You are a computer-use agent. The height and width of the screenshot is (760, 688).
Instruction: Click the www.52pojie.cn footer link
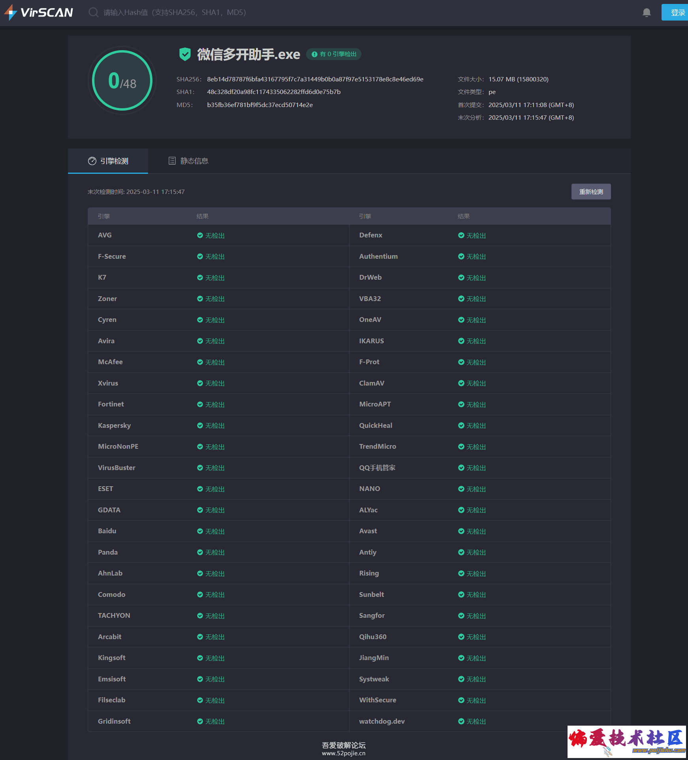pyautogui.click(x=343, y=753)
